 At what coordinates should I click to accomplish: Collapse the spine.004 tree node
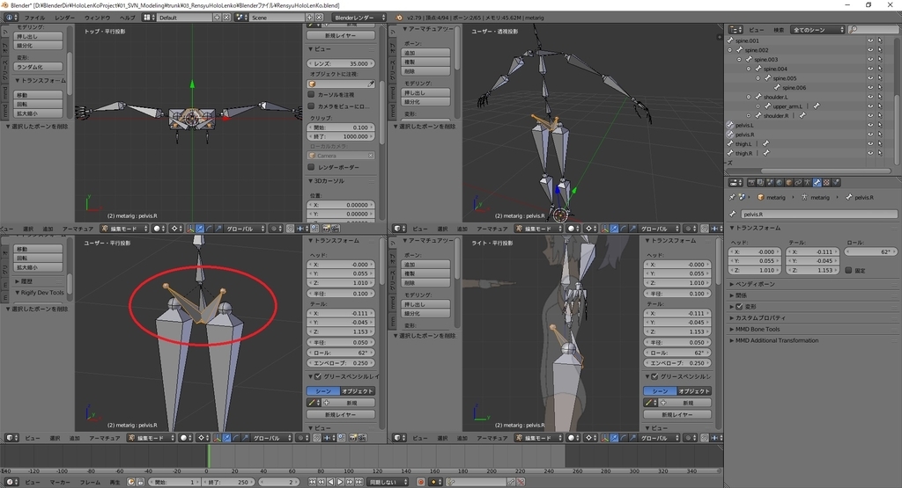[749, 69]
